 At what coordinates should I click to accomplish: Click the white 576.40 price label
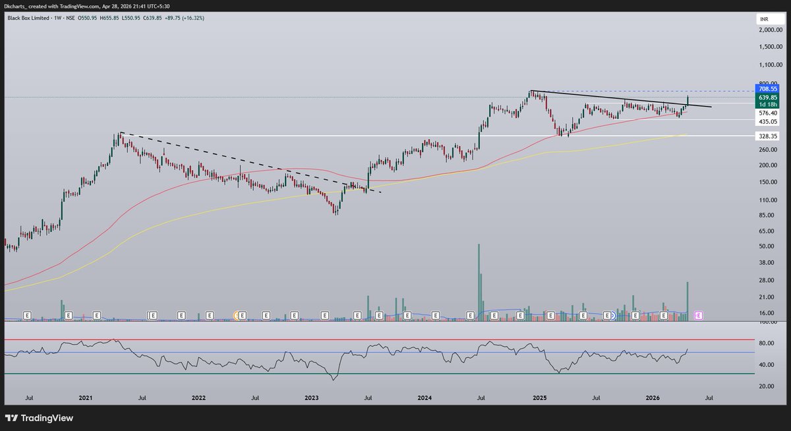(767, 113)
